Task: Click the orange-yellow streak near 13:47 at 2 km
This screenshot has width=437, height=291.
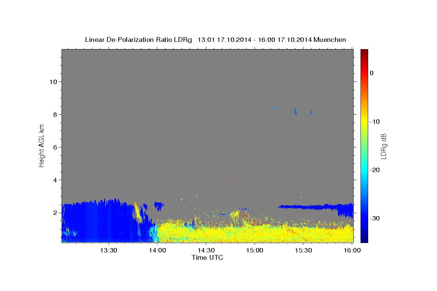Action: (137, 212)
